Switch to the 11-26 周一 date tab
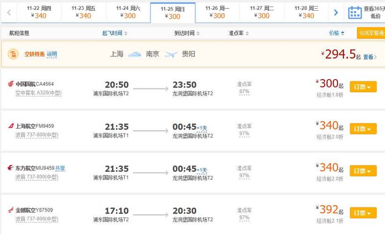The width and height of the screenshot is (385, 234). pyautogui.click(x=217, y=12)
